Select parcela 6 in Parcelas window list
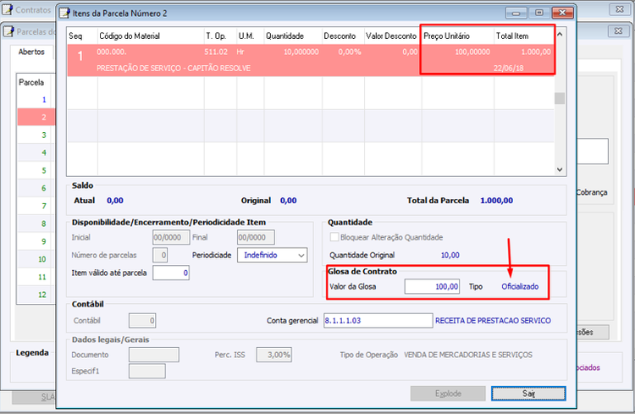635x414 pixels. [36, 188]
